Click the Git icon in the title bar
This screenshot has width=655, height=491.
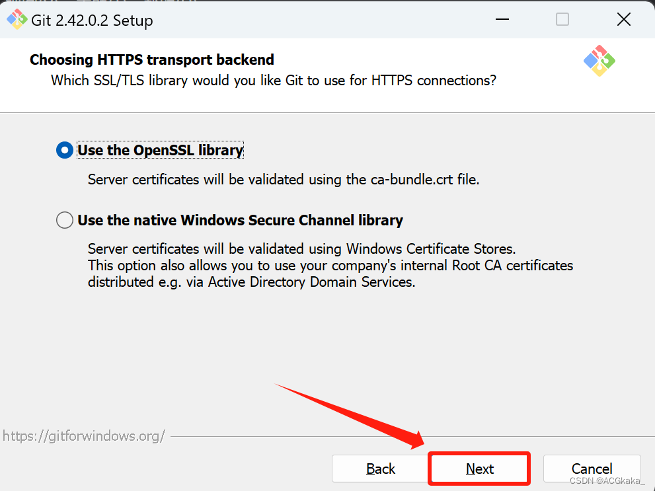tap(17, 20)
